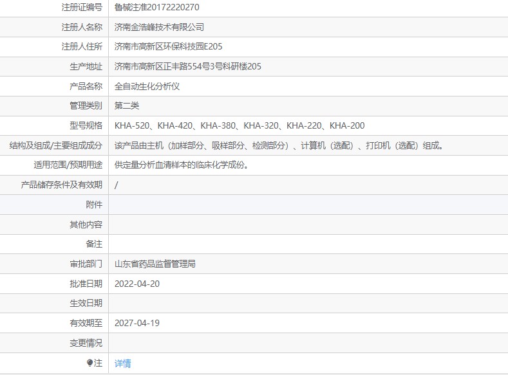Click the 注册证编号 label
This screenshot has width=508, height=375.
point(82,8)
